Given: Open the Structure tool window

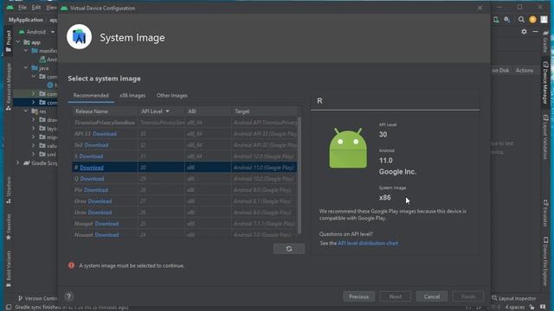Looking at the screenshot, I should pos(9,191).
